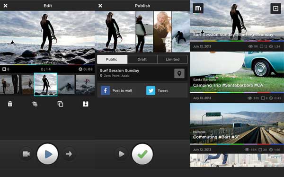This screenshot has width=284, height=177.
Task: Click the views eye icon on Commuting row
Action: point(247,150)
